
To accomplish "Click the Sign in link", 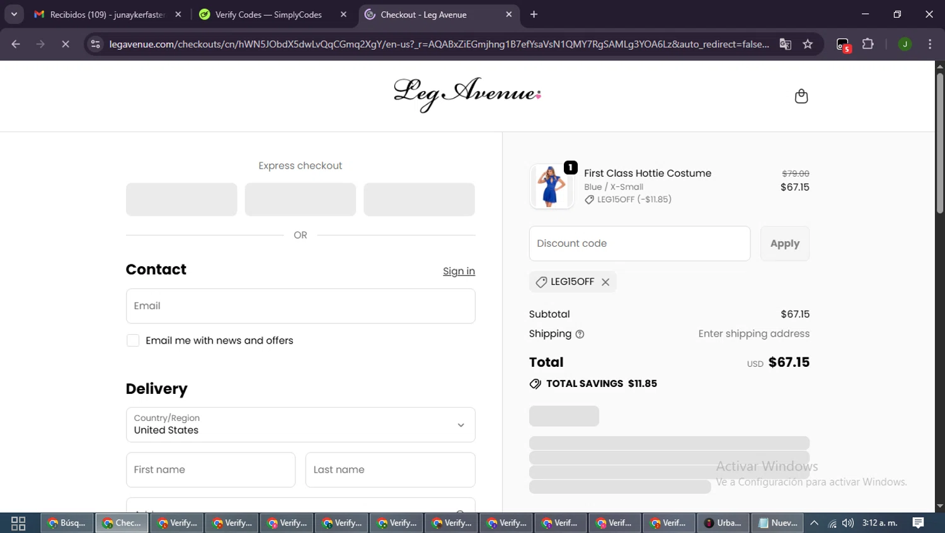I will 459,271.
